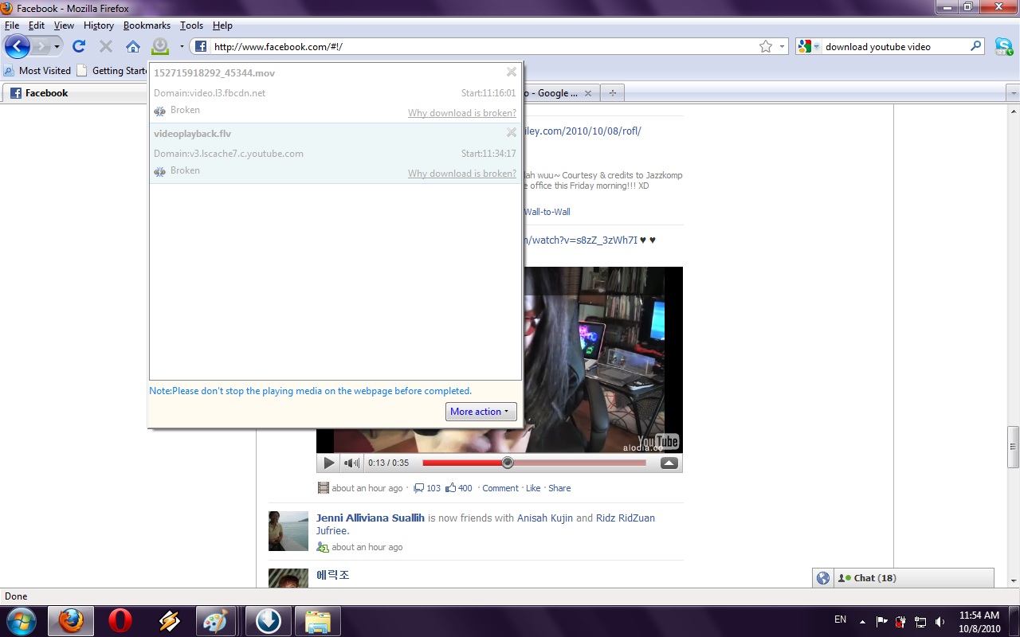Play the YouTube video

point(328,463)
